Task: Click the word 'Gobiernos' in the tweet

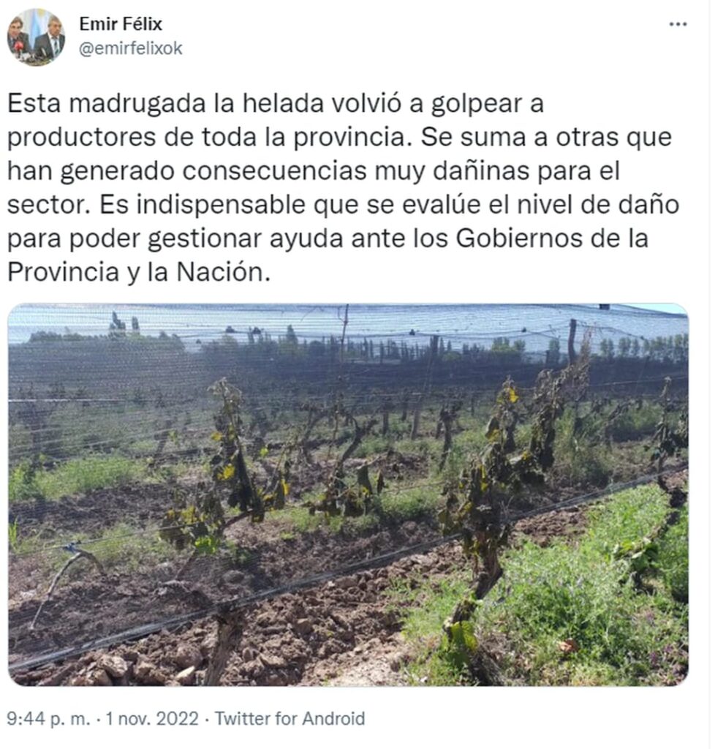Action: [x=519, y=238]
